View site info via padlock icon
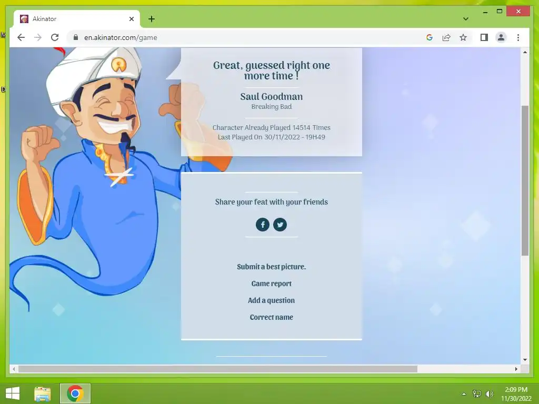Screen dimensions: 539x404 coord(76,37)
